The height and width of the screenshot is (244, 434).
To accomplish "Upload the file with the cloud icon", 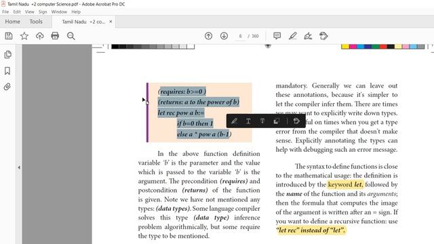I will [39, 36].
